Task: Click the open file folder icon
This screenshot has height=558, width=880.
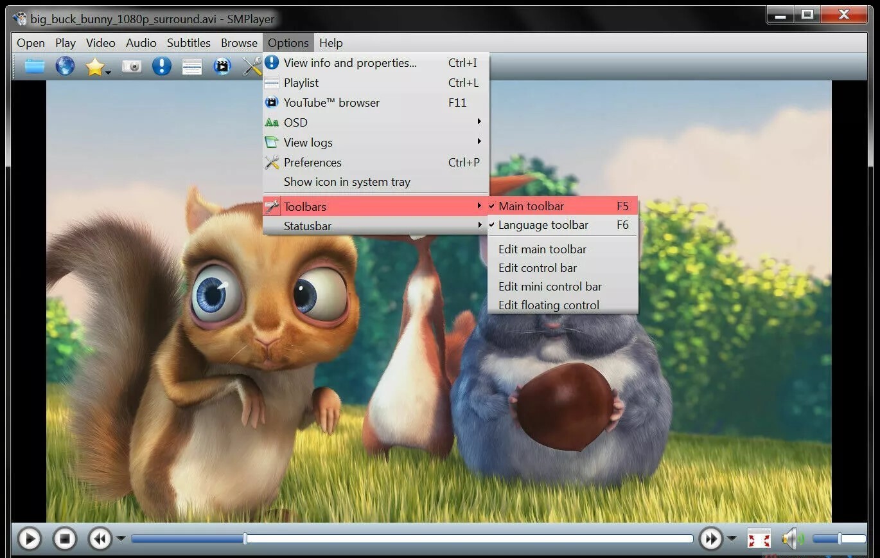Action: click(35, 66)
